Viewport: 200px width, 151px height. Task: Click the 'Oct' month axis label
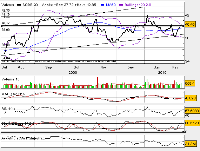coord(76,67)
